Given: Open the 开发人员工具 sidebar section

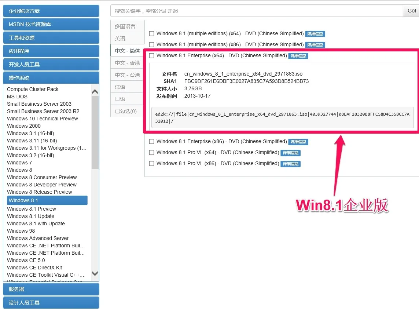Looking at the screenshot, I should coord(51,64).
